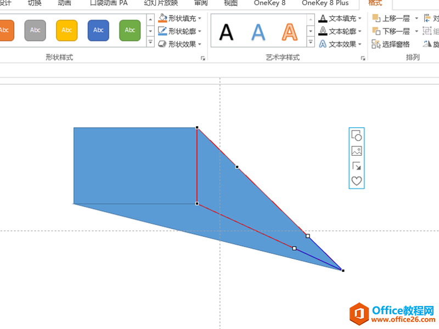
Task: Expand the shape styles gallery
Action: [150, 42]
